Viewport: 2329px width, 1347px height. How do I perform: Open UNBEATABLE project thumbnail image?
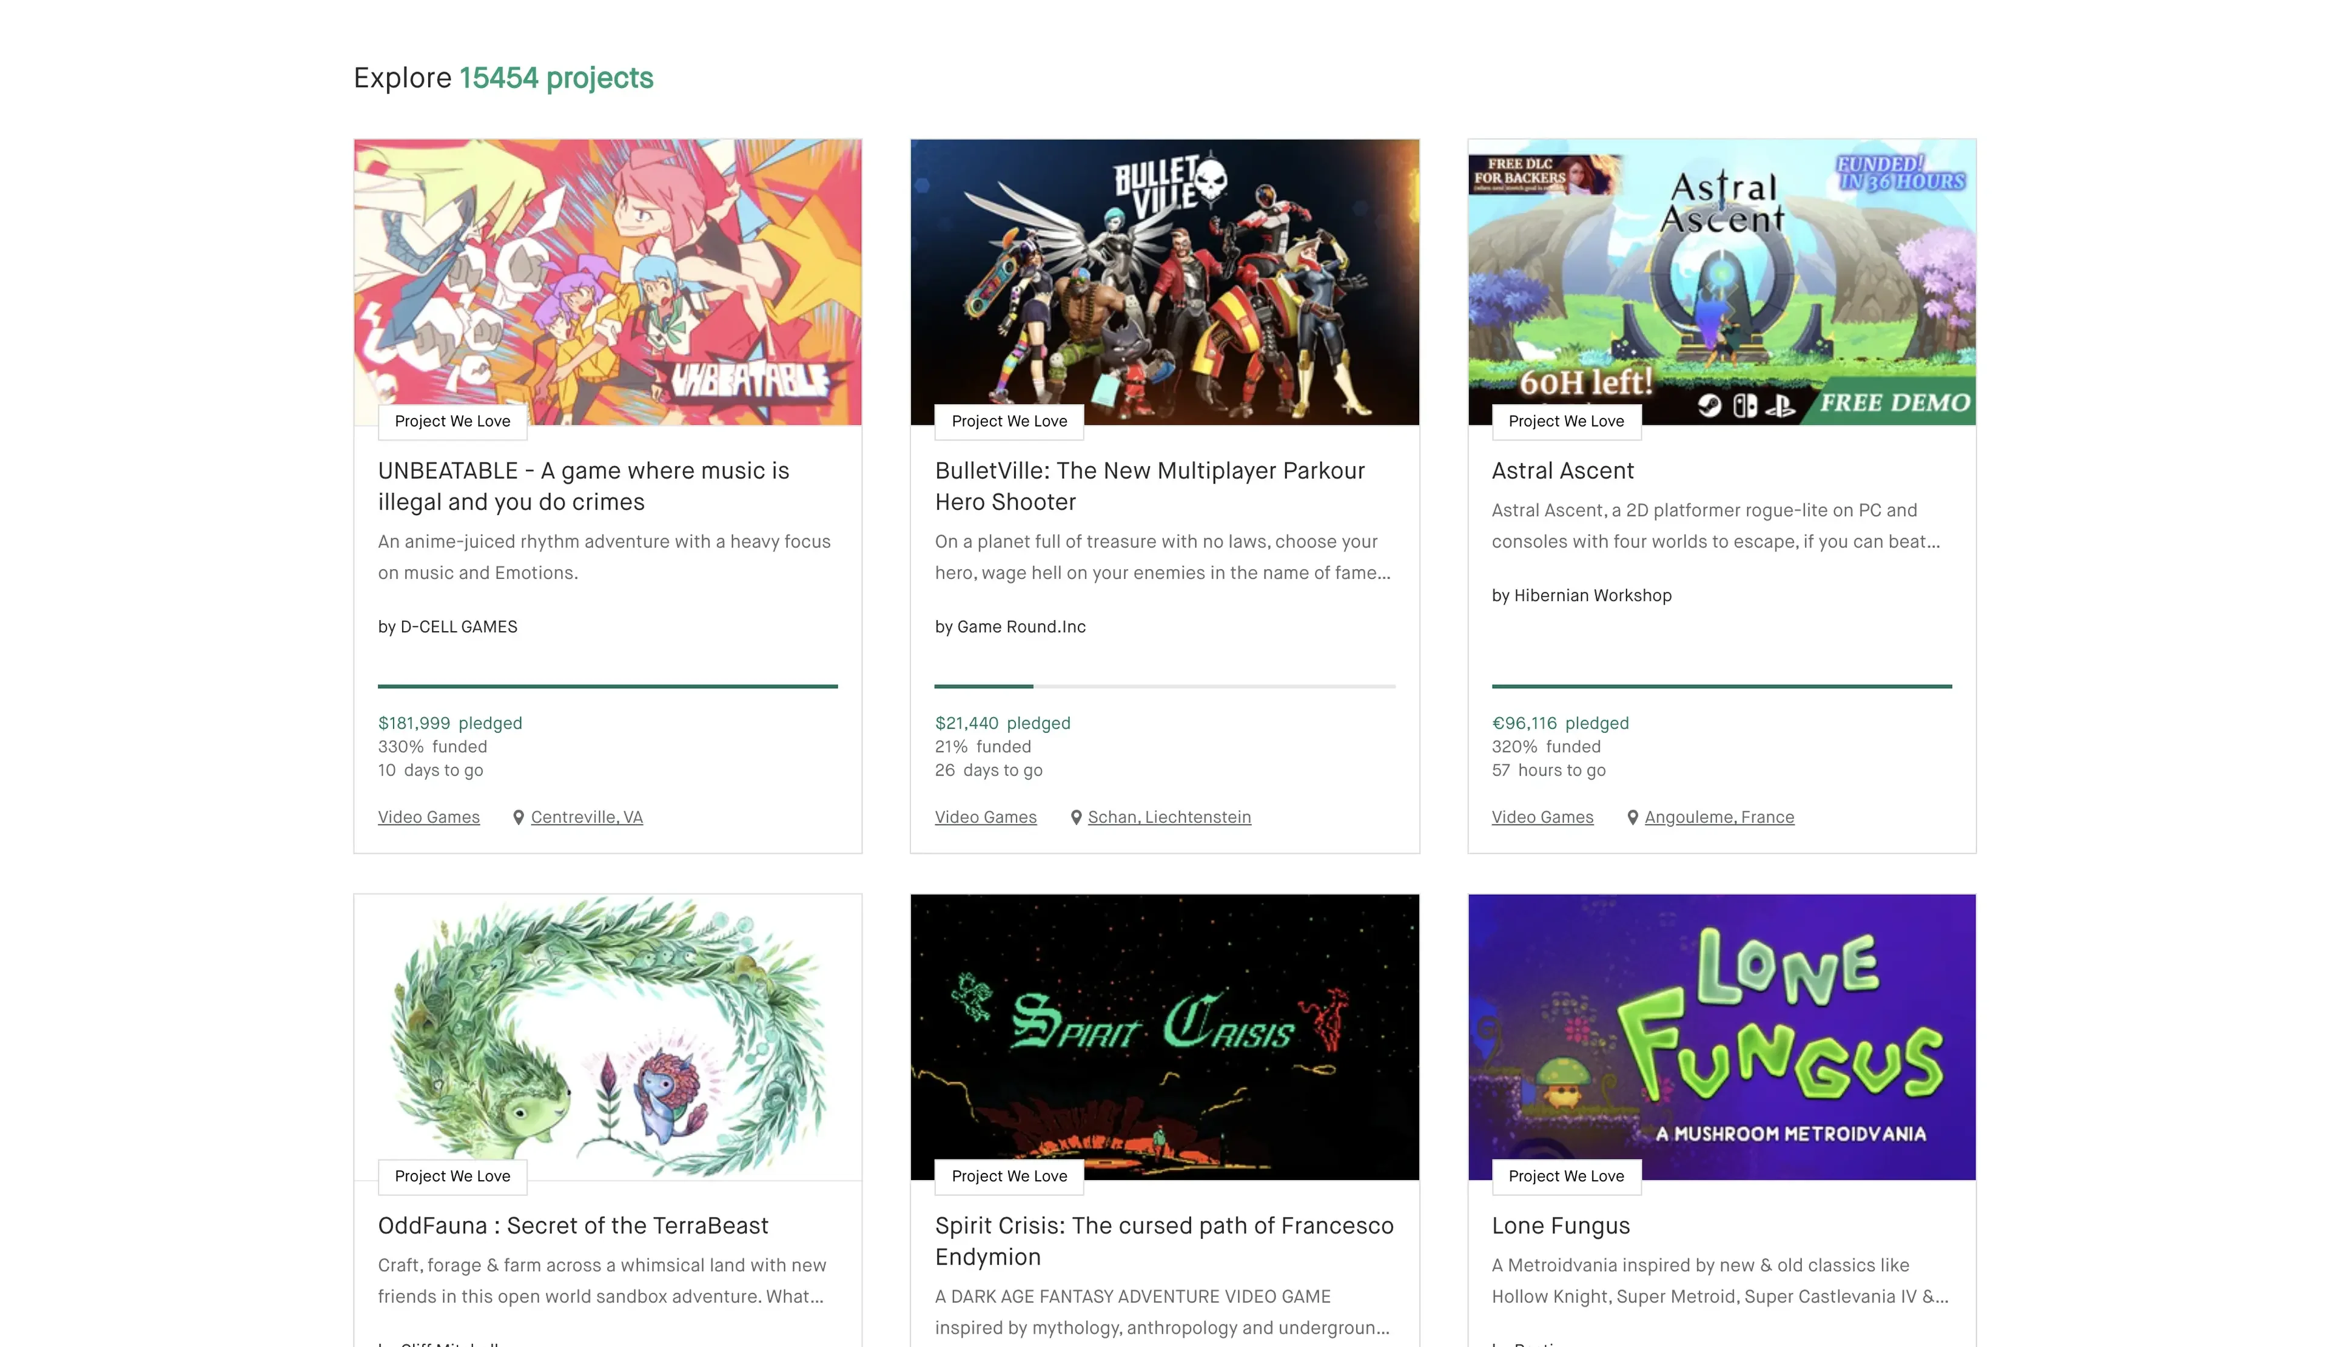(x=607, y=277)
